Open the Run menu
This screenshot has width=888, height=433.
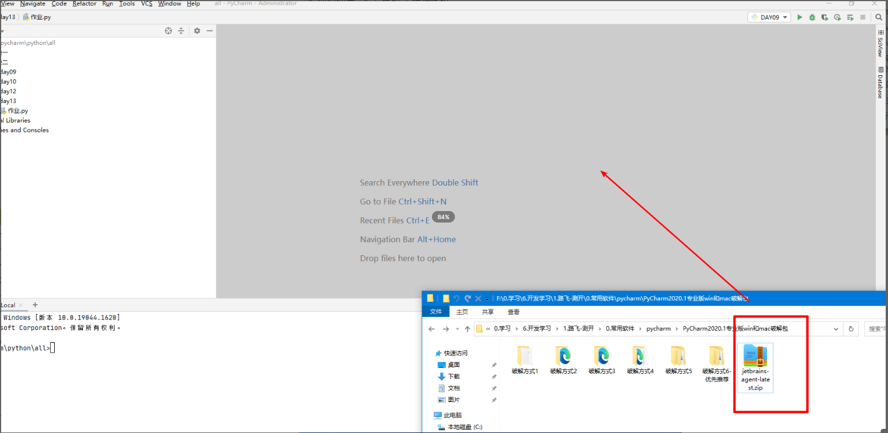[x=108, y=3]
